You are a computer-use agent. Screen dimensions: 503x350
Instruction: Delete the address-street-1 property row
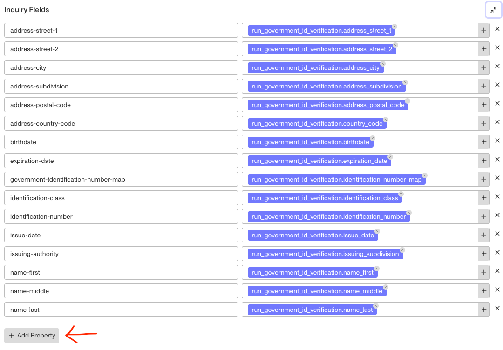pos(497,29)
